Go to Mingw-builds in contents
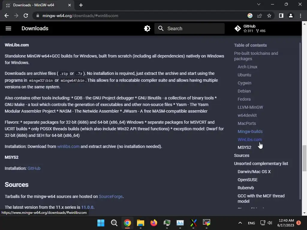307x230 pixels. click(250, 132)
